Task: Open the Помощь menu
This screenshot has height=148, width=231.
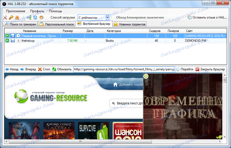Action: (55, 11)
